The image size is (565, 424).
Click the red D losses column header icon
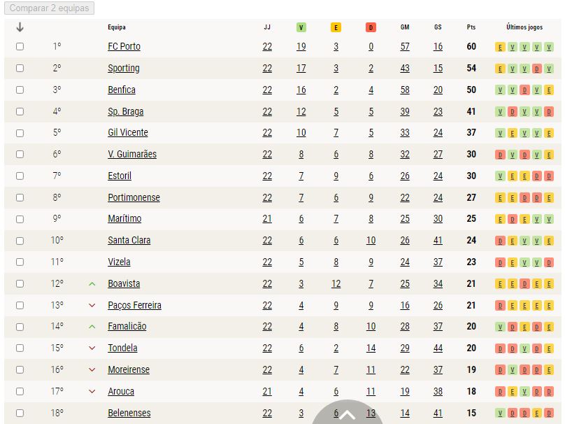[x=371, y=27]
